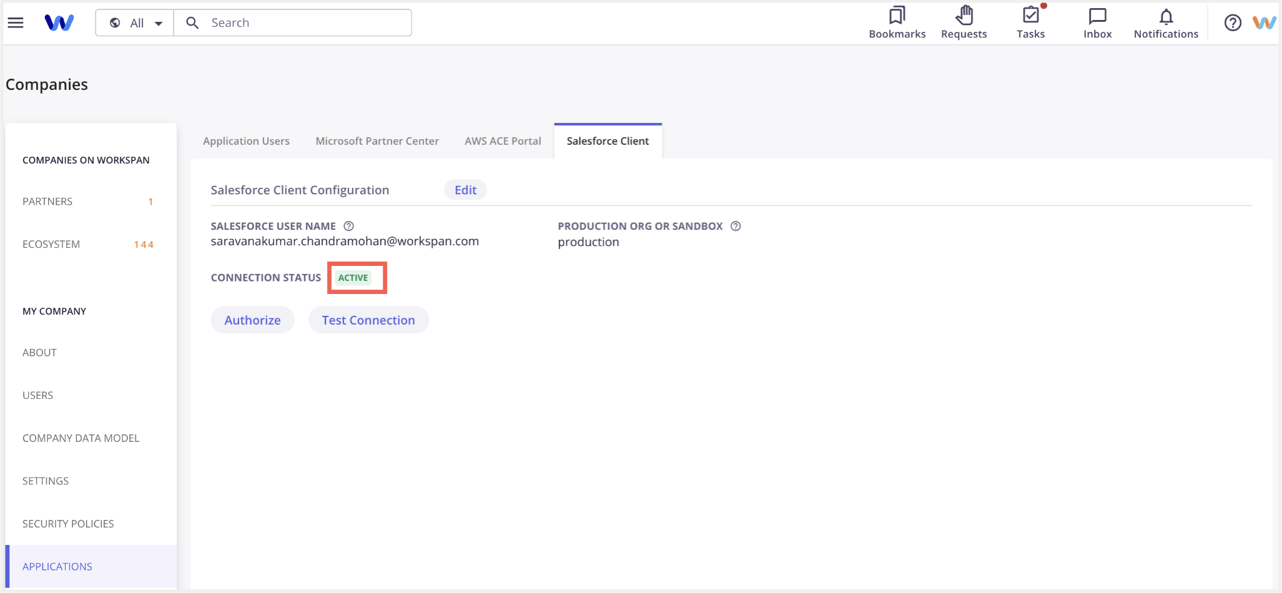Click the magnifying glass search icon
1282x593 pixels.
(192, 23)
